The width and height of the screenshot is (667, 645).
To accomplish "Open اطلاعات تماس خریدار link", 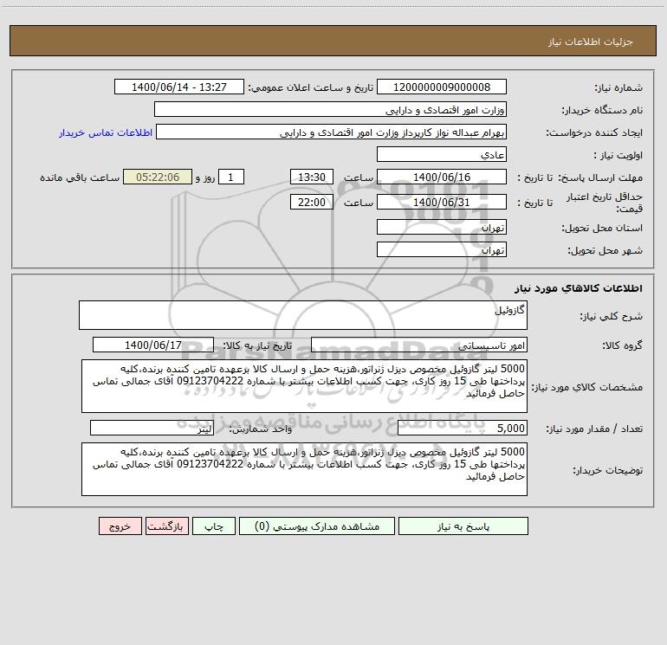I will tap(106, 132).
